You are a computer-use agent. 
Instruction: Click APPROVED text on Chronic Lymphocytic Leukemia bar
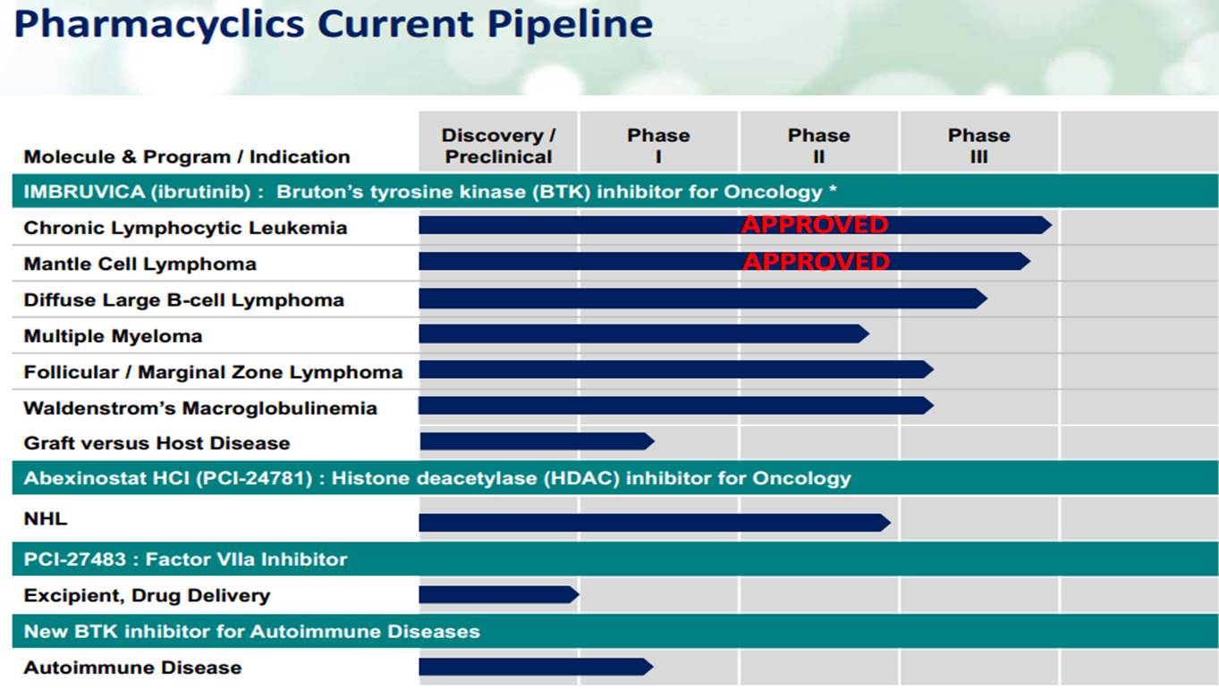(x=815, y=224)
